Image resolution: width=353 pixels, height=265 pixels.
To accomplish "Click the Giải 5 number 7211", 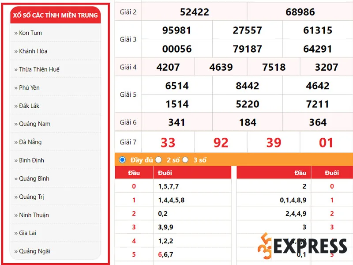I will pos(318,104).
